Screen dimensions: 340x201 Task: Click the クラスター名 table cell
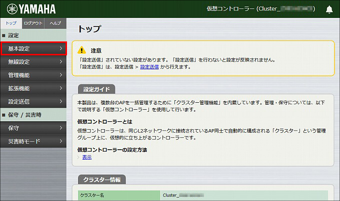click(x=119, y=195)
